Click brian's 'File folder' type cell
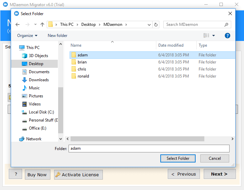Screen dimensions: 244x190 point(207,62)
